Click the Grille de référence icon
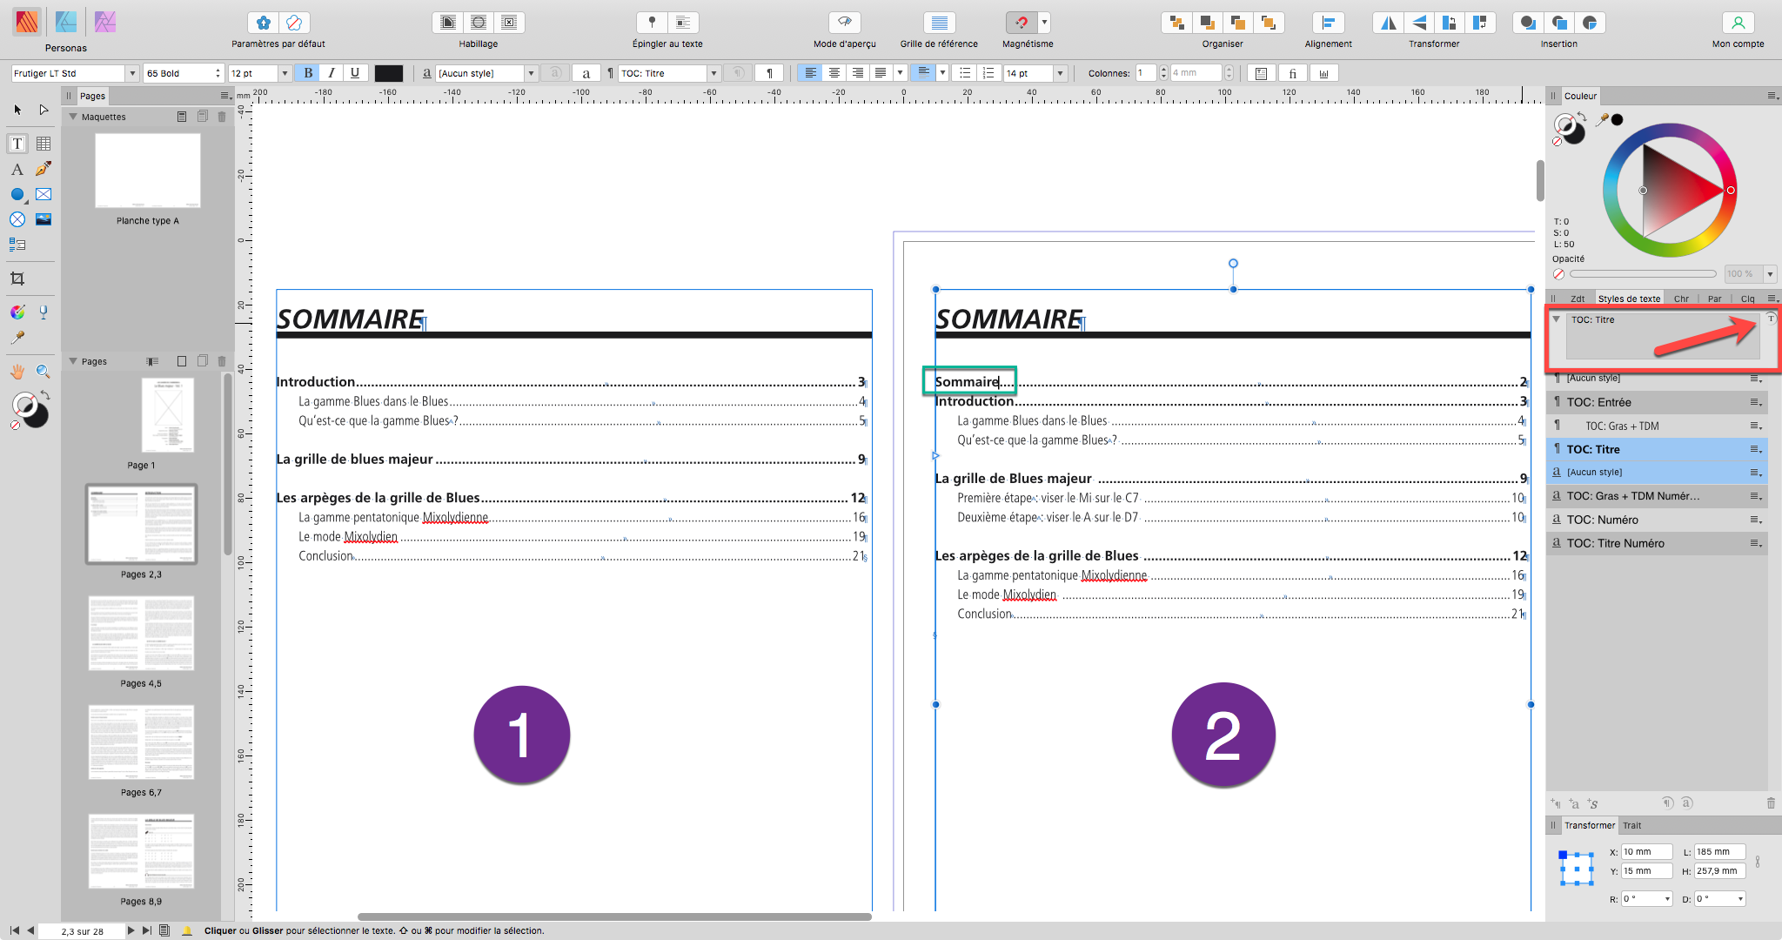Screen dimensions: 1782x940 pos(939,23)
